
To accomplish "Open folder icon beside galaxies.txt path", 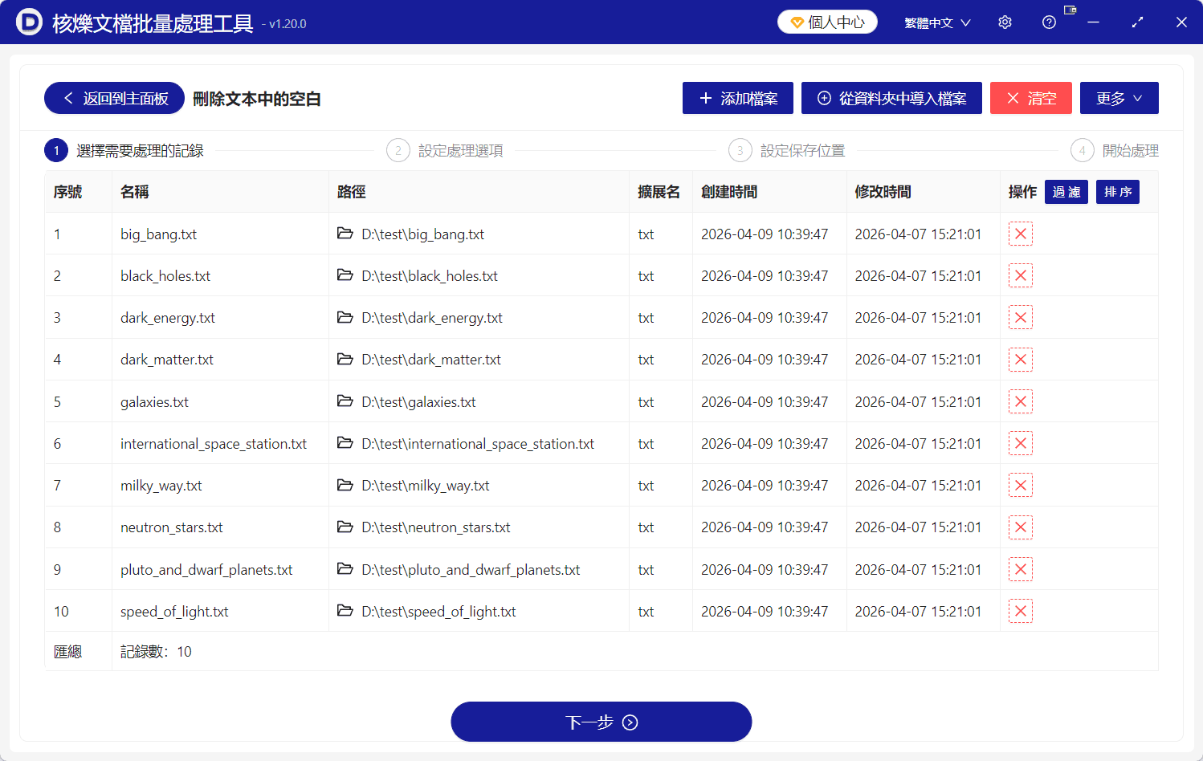I will point(345,401).
